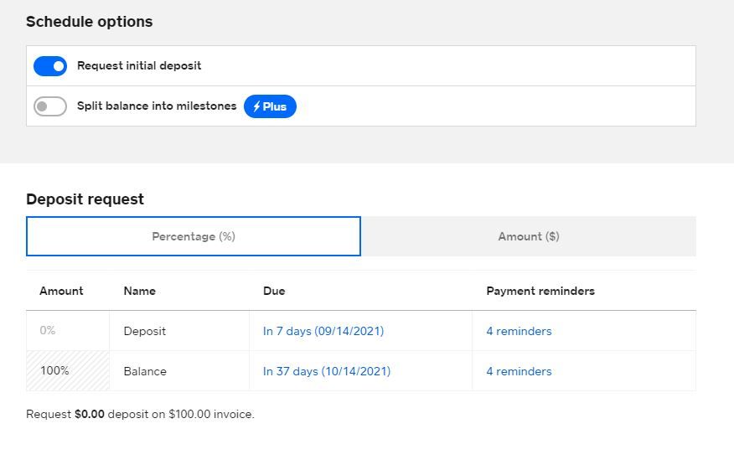Click the Deposit name cell
This screenshot has width=734, height=470.
pyautogui.click(x=145, y=331)
